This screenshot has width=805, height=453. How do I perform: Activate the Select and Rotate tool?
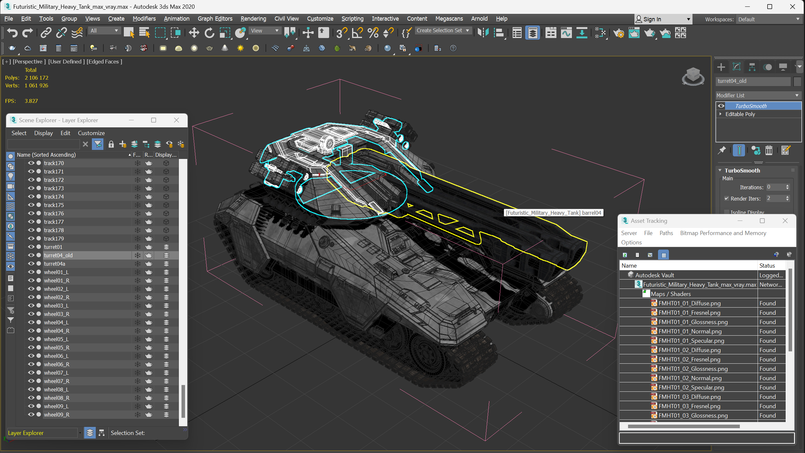209,33
